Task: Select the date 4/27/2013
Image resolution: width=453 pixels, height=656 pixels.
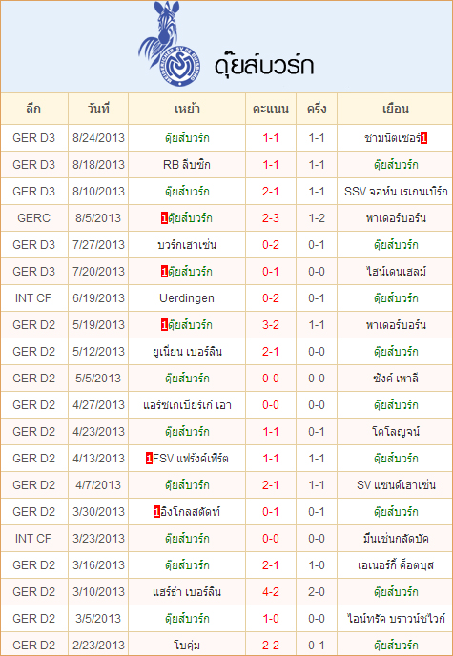Action: tap(99, 405)
